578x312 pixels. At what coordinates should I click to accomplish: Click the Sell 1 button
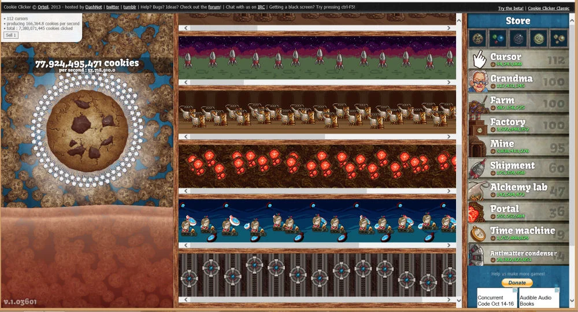point(10,35)
